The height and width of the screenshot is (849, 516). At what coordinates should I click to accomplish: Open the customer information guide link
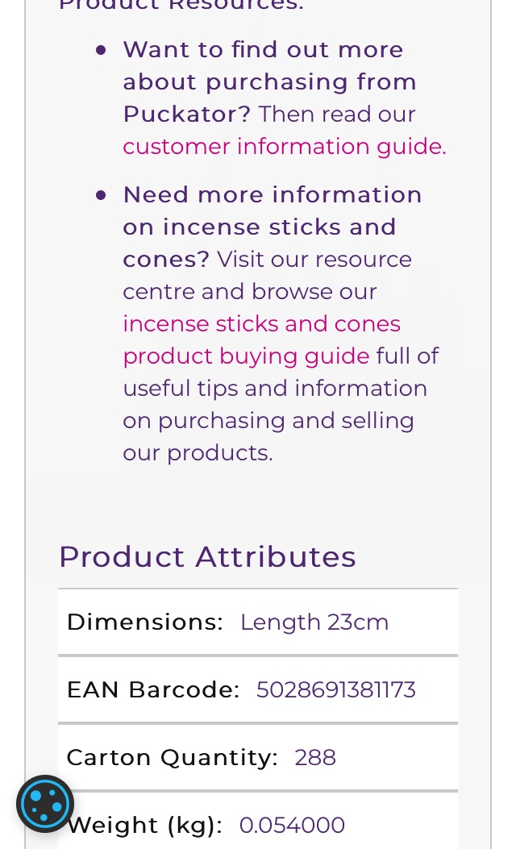pyautogui.click(x=284, y=147)
